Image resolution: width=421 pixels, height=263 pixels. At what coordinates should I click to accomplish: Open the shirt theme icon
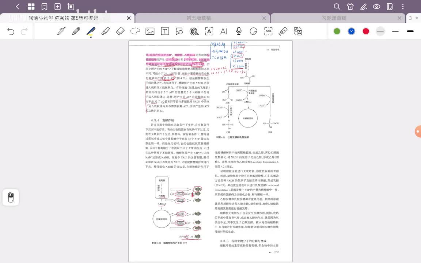(350, 7)
